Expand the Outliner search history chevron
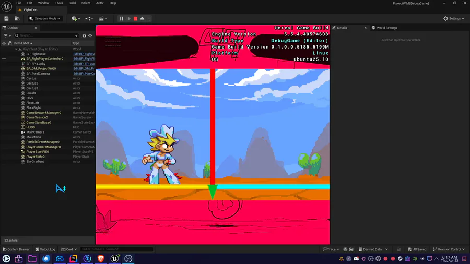470x264 pixels. tap(76, 35)
